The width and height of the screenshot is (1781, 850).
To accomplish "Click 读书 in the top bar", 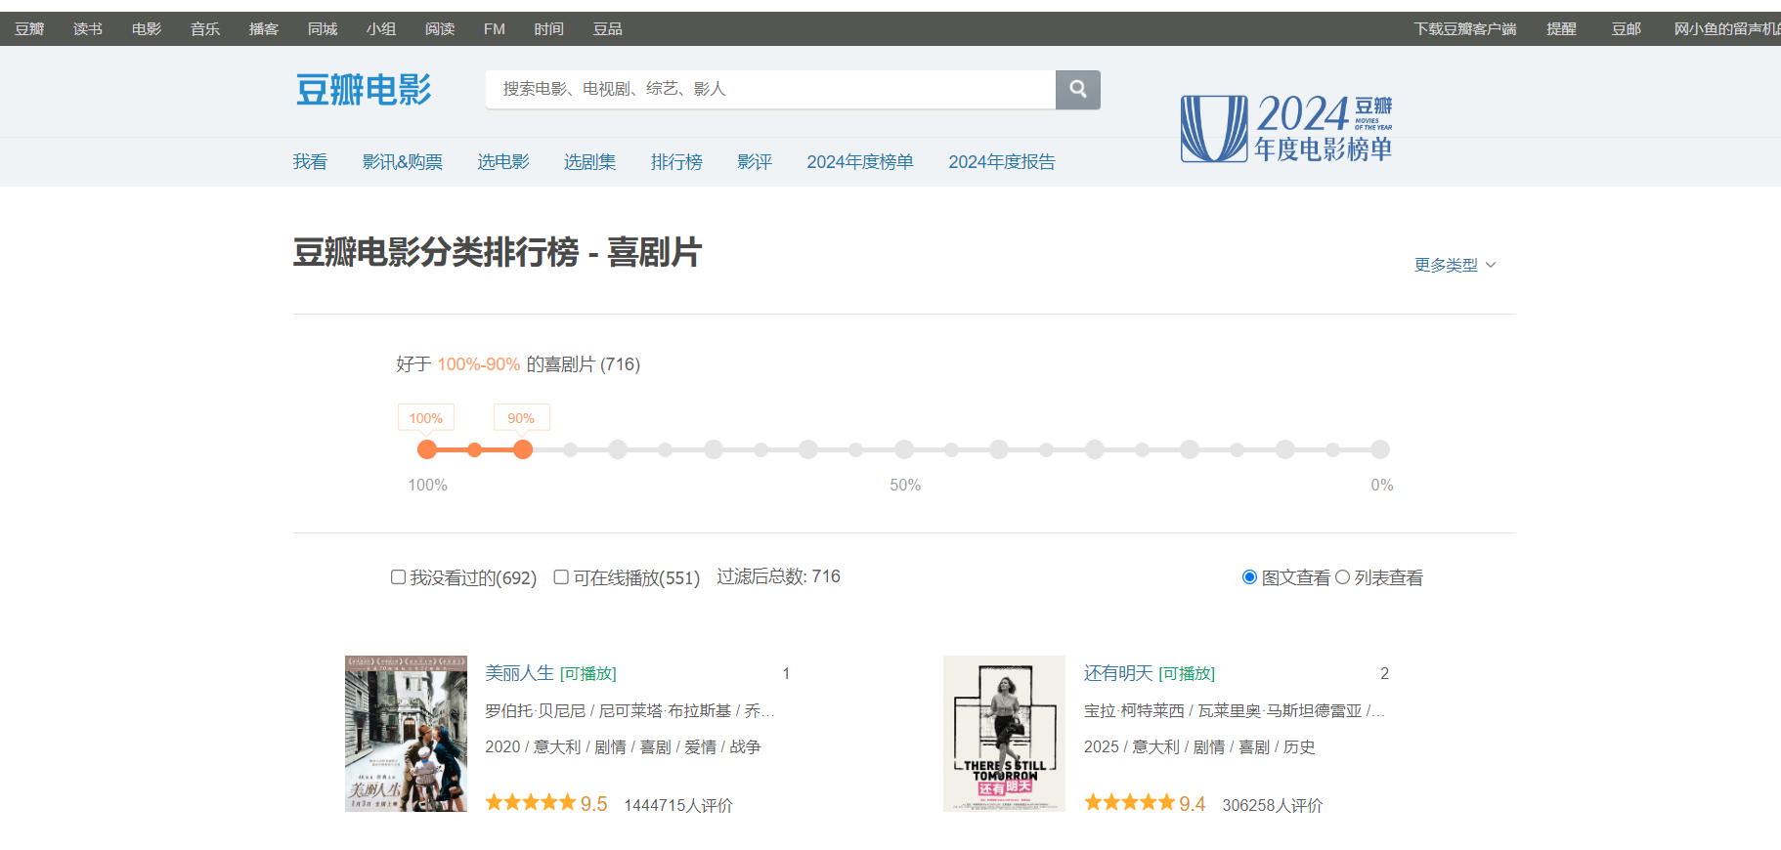I will click(x=88, y=29).
